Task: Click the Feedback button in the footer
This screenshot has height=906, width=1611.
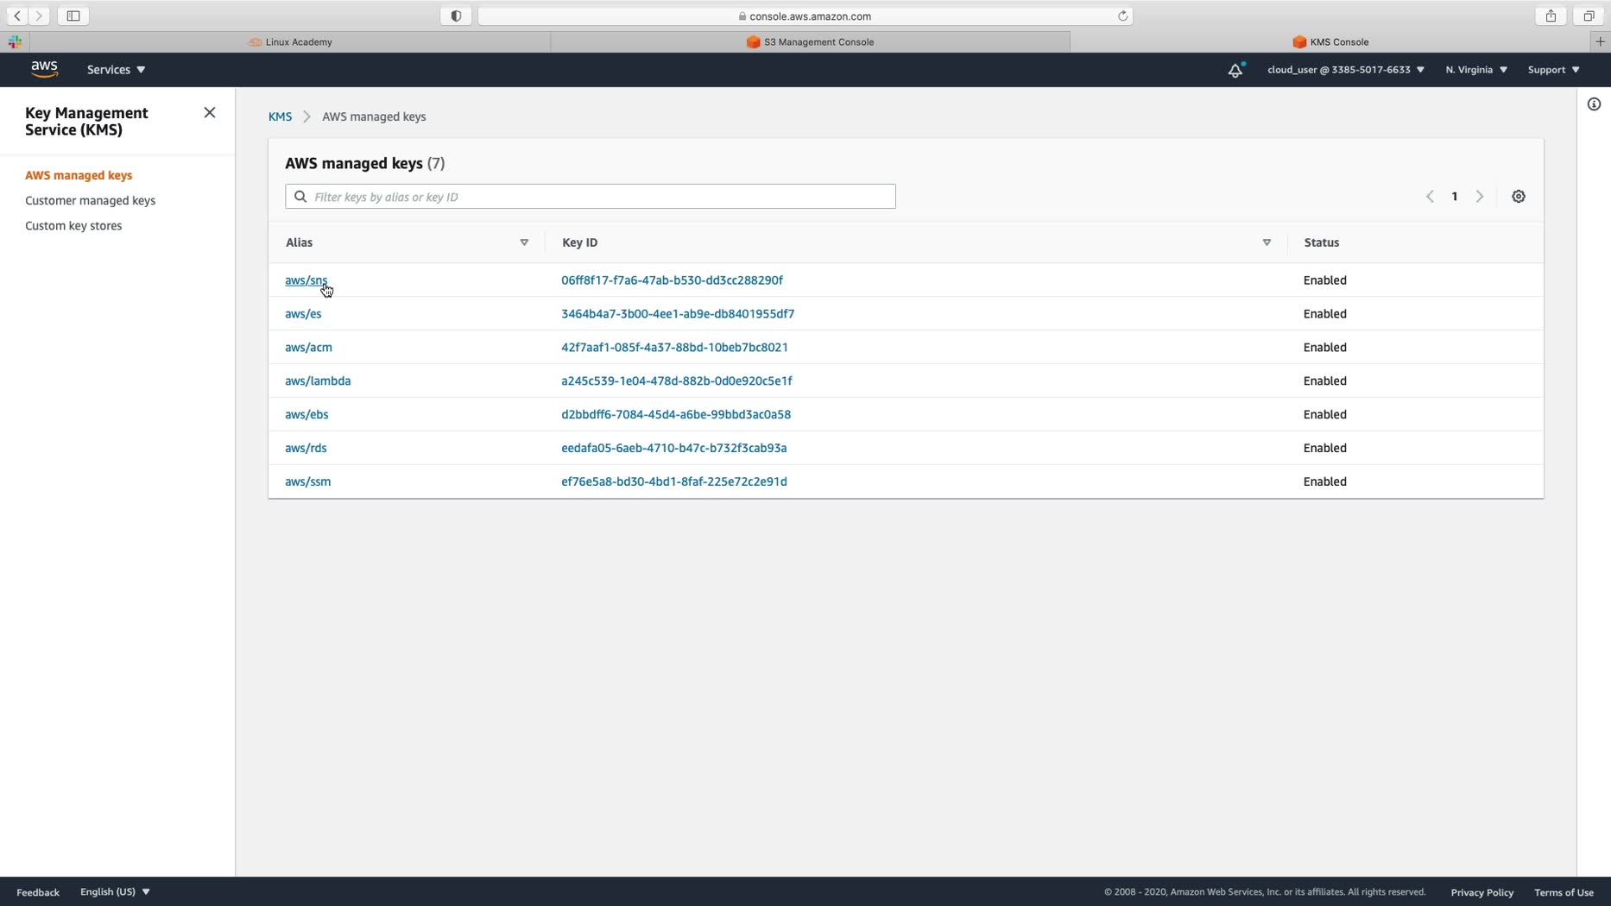Action: [38, 892]
